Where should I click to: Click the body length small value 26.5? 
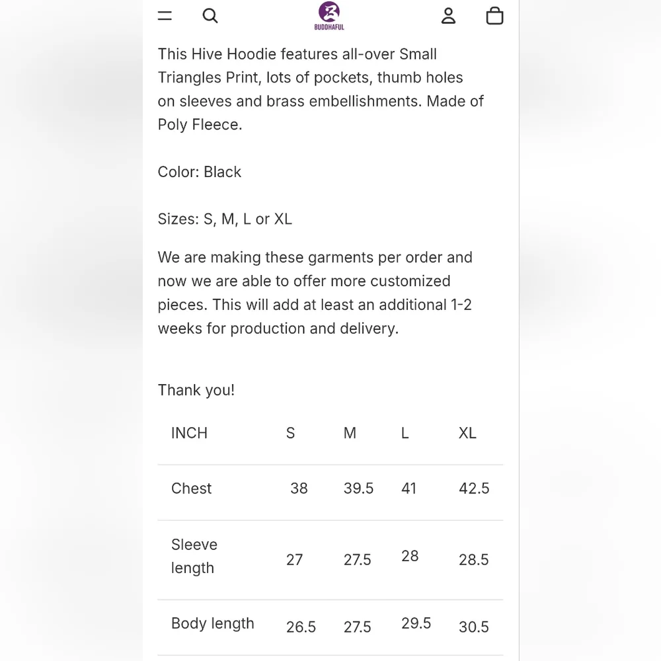click(x=301, y=627)
